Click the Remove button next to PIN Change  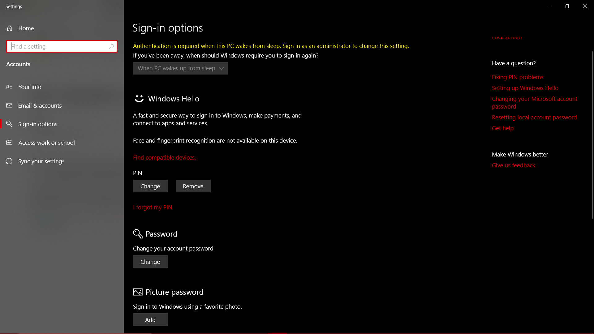pyautogui.click(x=193, y=186)
